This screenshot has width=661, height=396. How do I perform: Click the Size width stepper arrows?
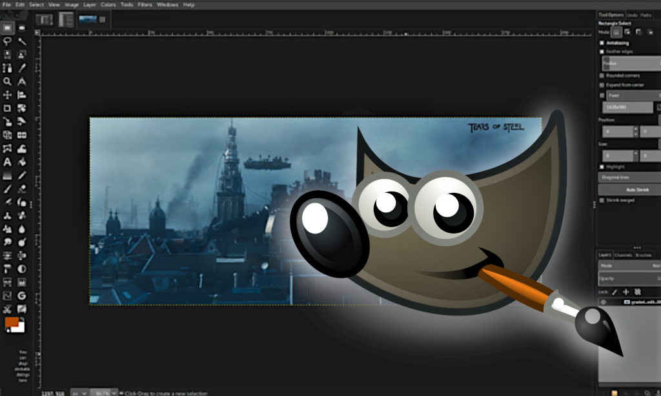[636, 156]
